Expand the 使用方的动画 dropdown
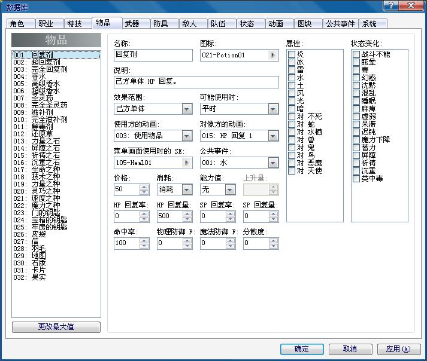427x361 pixels. pyautogui.click(x=187, y=136)
